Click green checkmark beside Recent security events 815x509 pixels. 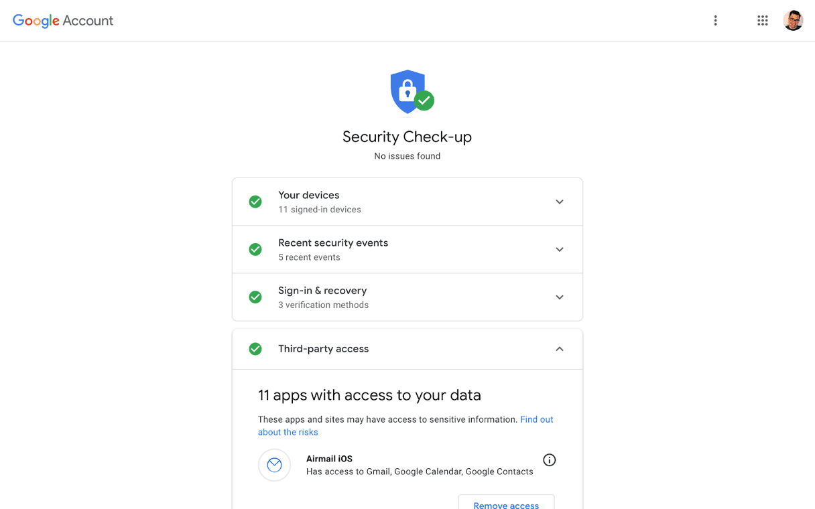[255, 249]
